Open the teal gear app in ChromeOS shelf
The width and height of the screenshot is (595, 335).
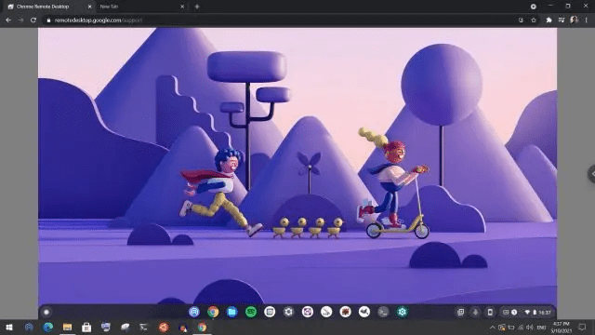tap(403, 312)
